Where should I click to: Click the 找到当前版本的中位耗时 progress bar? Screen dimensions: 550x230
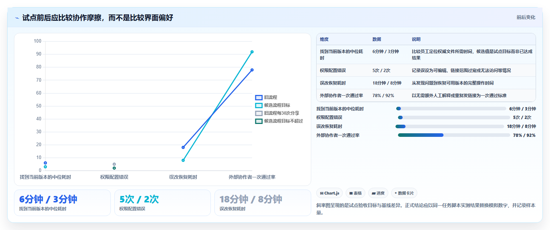(x=451, y=109)
